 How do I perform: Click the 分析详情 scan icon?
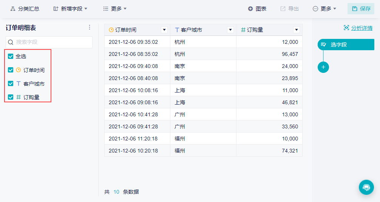[346, 28]
